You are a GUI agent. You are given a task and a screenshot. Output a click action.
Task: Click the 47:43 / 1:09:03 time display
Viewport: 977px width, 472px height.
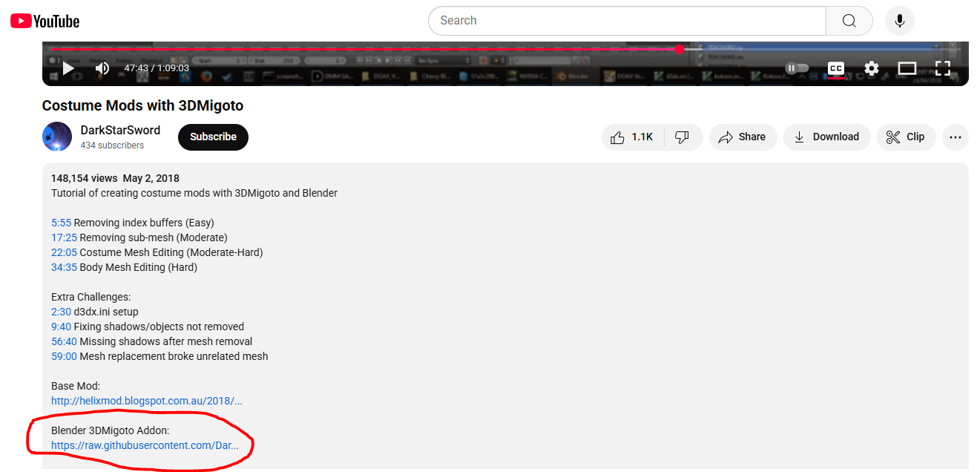(157, 68)
